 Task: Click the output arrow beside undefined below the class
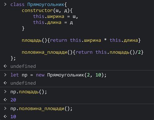click(x=5, y=66)
